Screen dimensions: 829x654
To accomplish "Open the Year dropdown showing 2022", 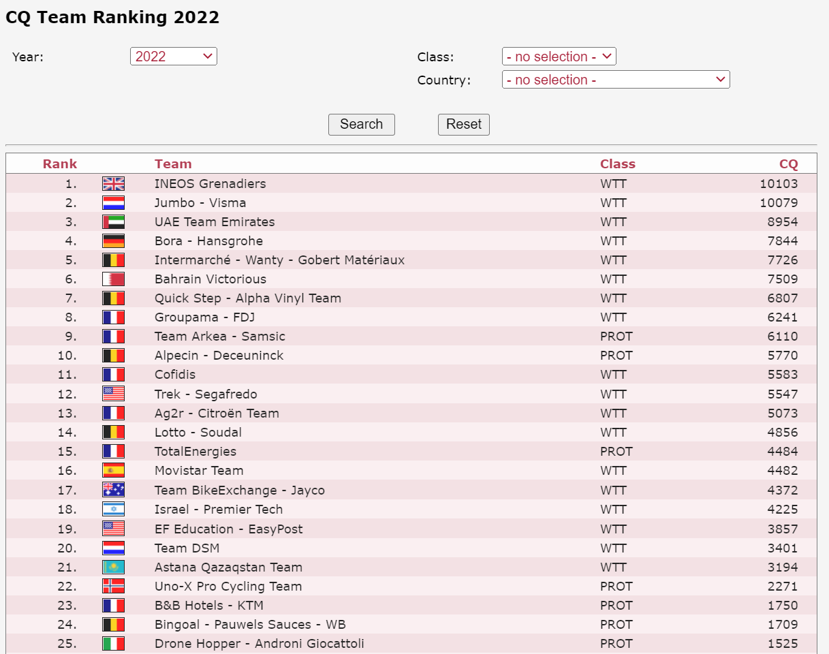I will (x=174, y=57).
